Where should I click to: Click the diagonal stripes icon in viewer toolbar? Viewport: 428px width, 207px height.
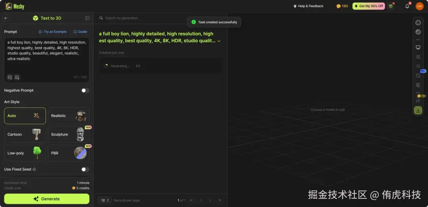tap(418, 57)
